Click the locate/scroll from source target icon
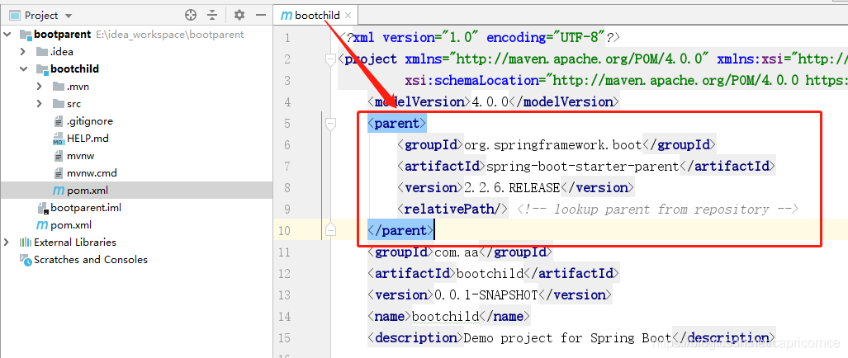848x358 pixels. click(191, 15)
